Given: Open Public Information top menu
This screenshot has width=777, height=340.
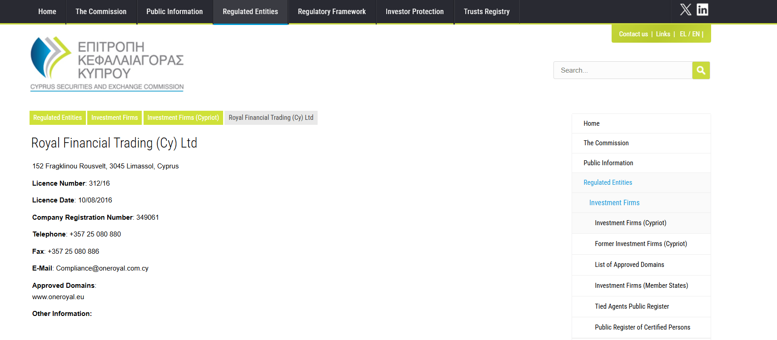Looking at the screenshot, I should pyautogui.click(x=174, y=12).
